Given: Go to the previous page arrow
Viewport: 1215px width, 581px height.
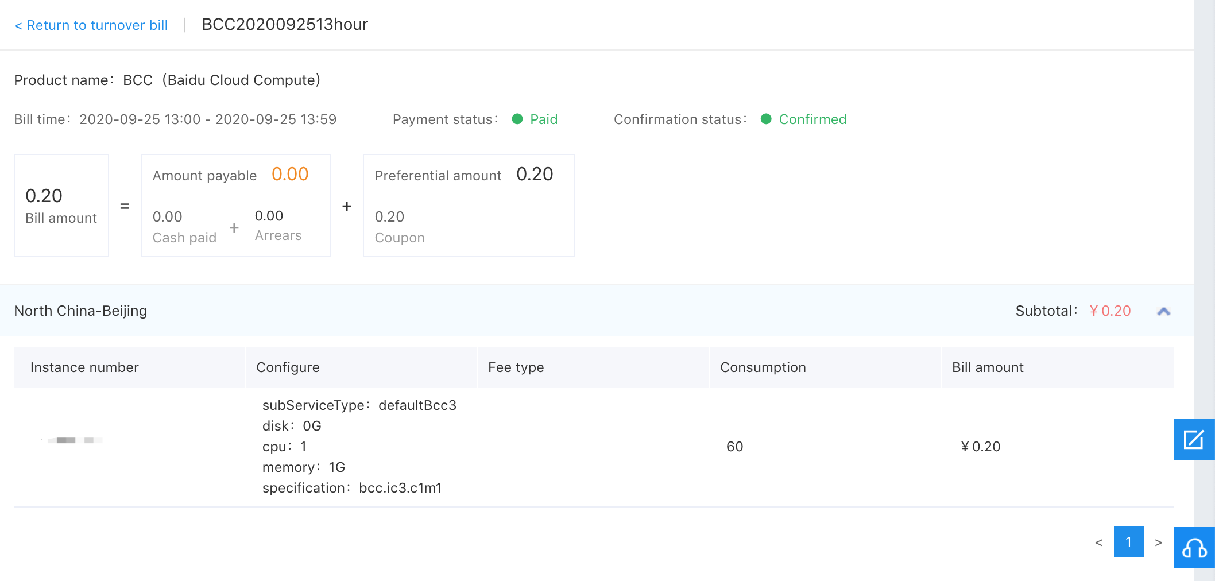Looking at the screenshot, I should pyautogui.click(x=1098, y=542).
